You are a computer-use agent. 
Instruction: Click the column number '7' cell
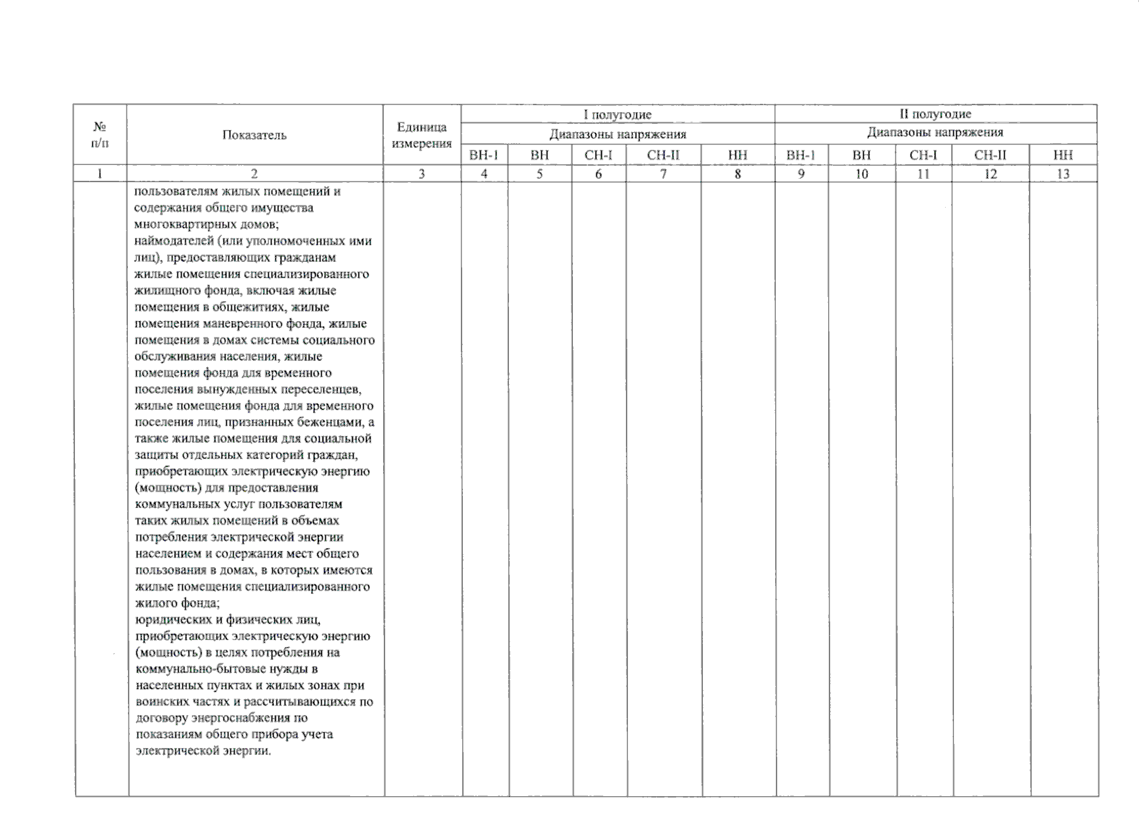(663, 174)
